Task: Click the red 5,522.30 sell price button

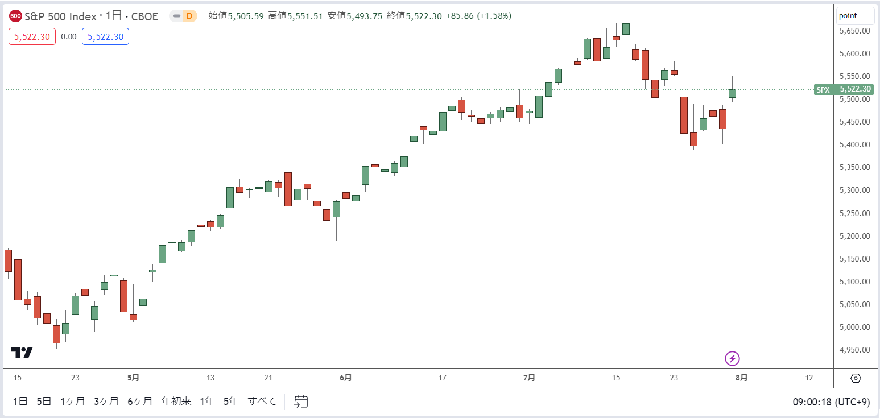Action: click(32, 36)
